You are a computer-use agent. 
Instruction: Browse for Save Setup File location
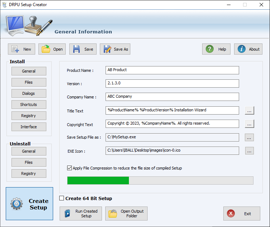tap(249, 138)
